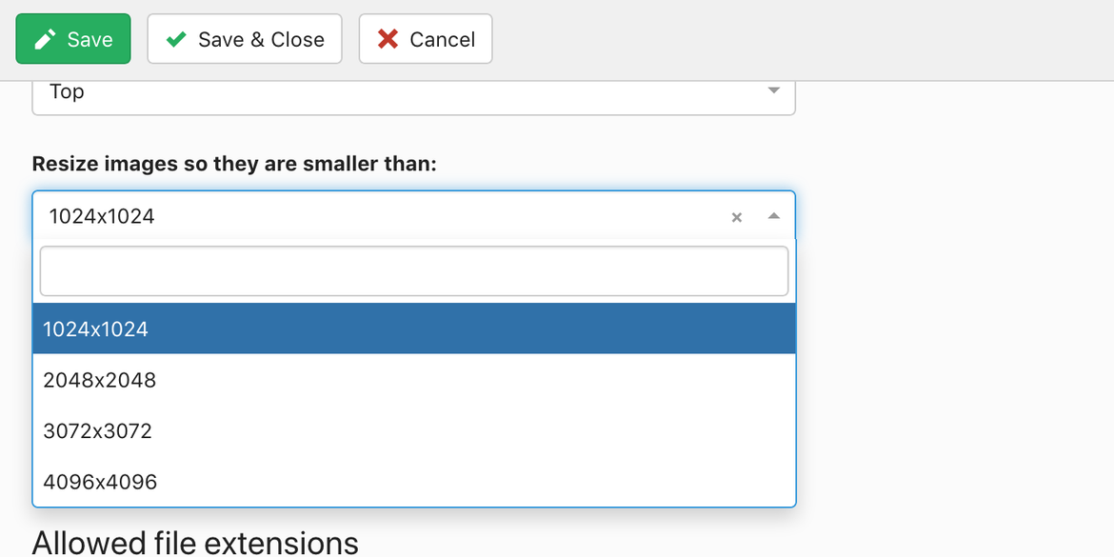Screen dimensions: 1114x557
Task: Open the Top dropdown with its arrow
Action: [x=774, y=91]
